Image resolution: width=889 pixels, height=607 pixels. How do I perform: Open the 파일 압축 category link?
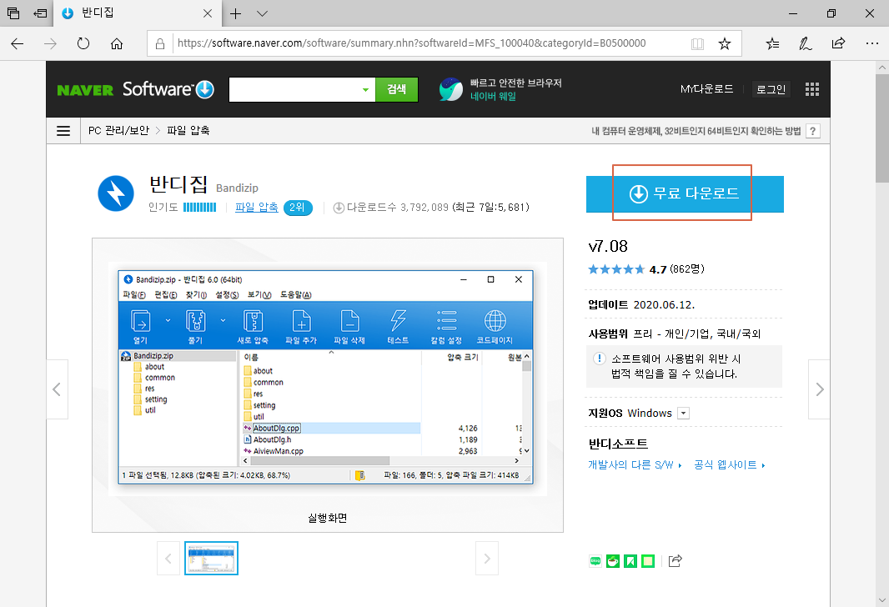pos(256,208)
